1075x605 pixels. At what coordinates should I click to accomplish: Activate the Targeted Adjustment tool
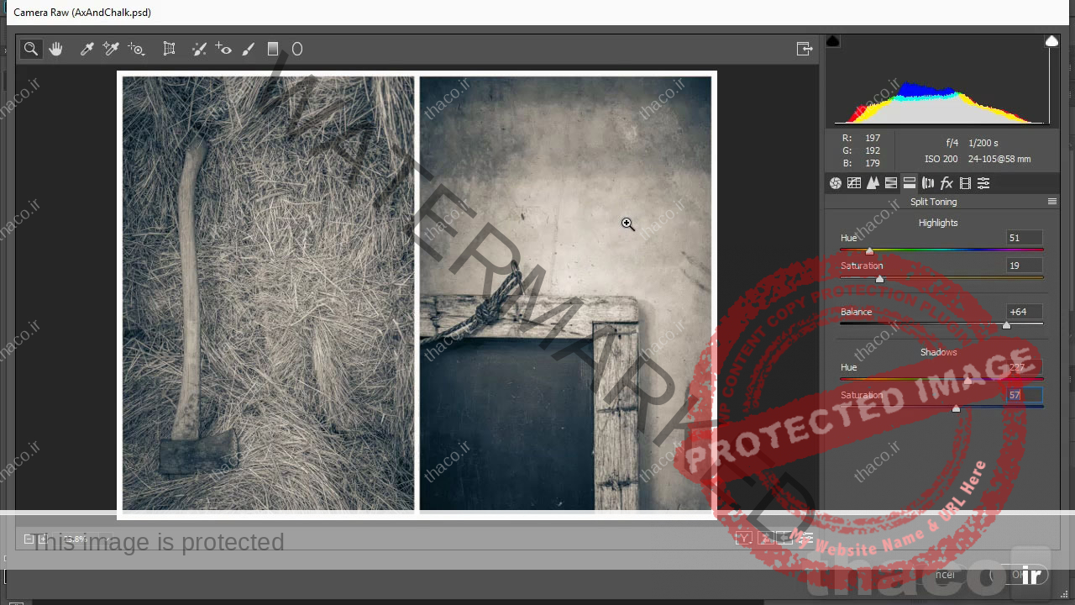(x=136, y=49)
